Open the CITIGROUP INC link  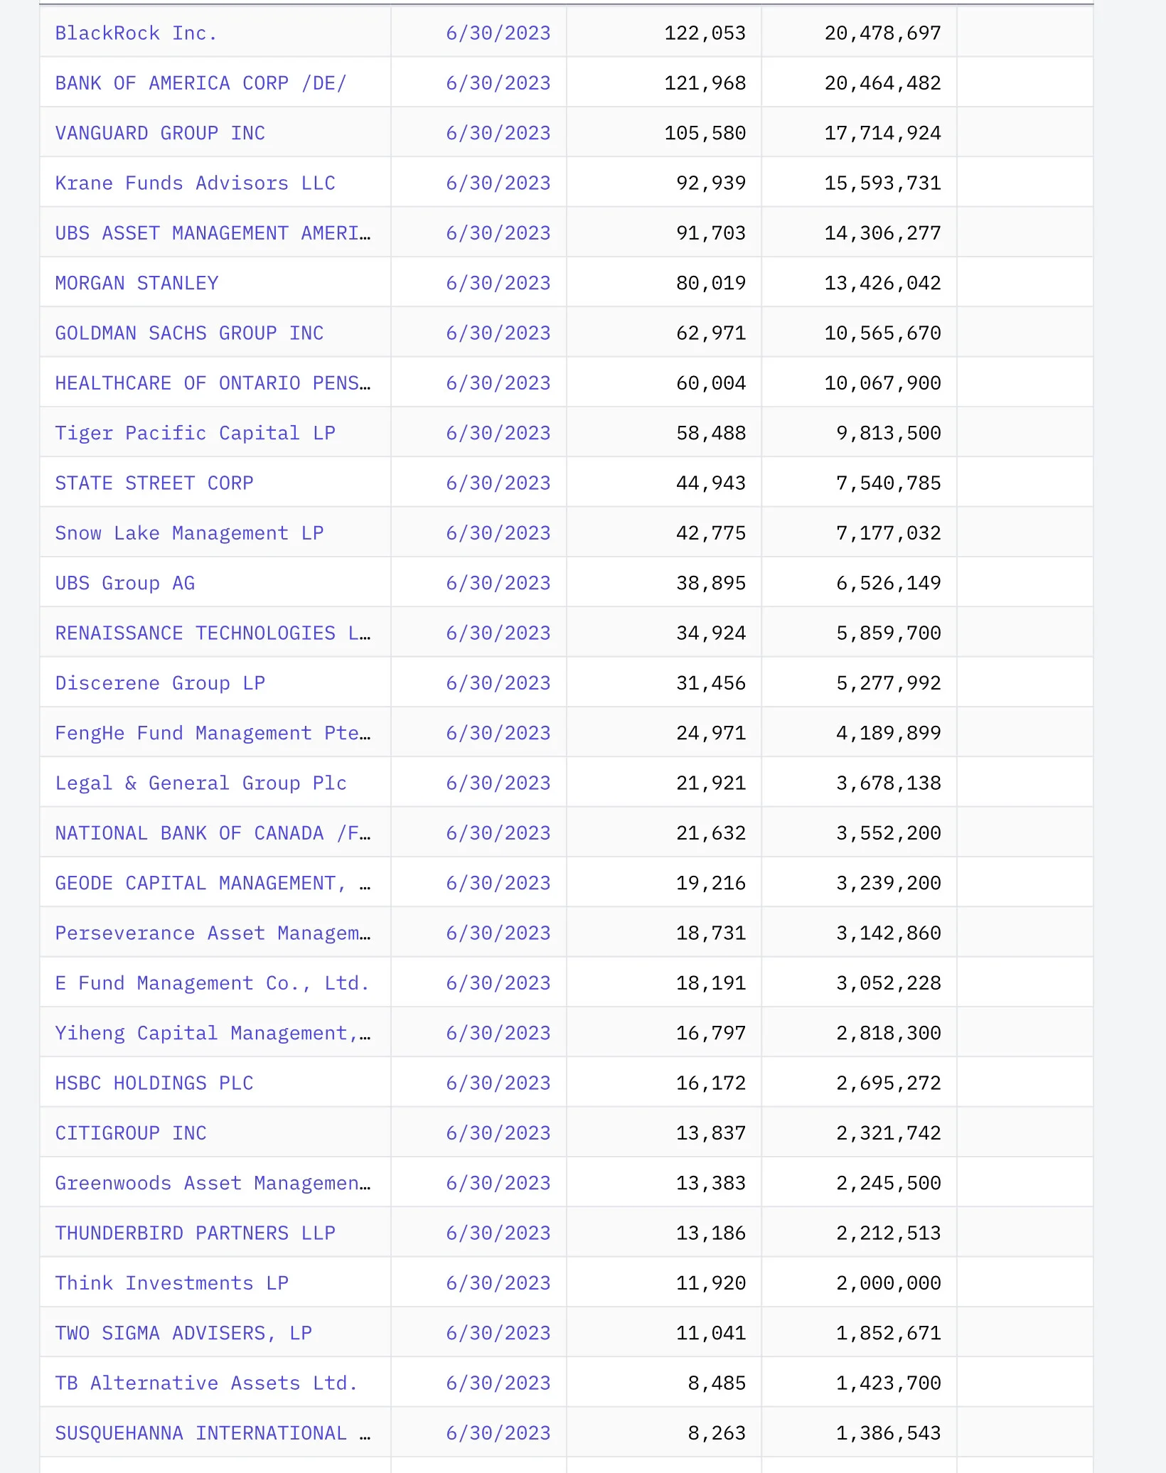tap(131, 1133)
